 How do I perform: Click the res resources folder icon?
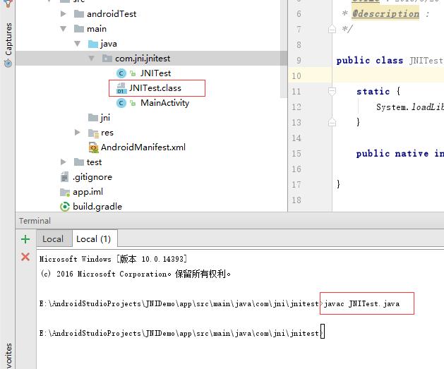[x=93, y=133]
